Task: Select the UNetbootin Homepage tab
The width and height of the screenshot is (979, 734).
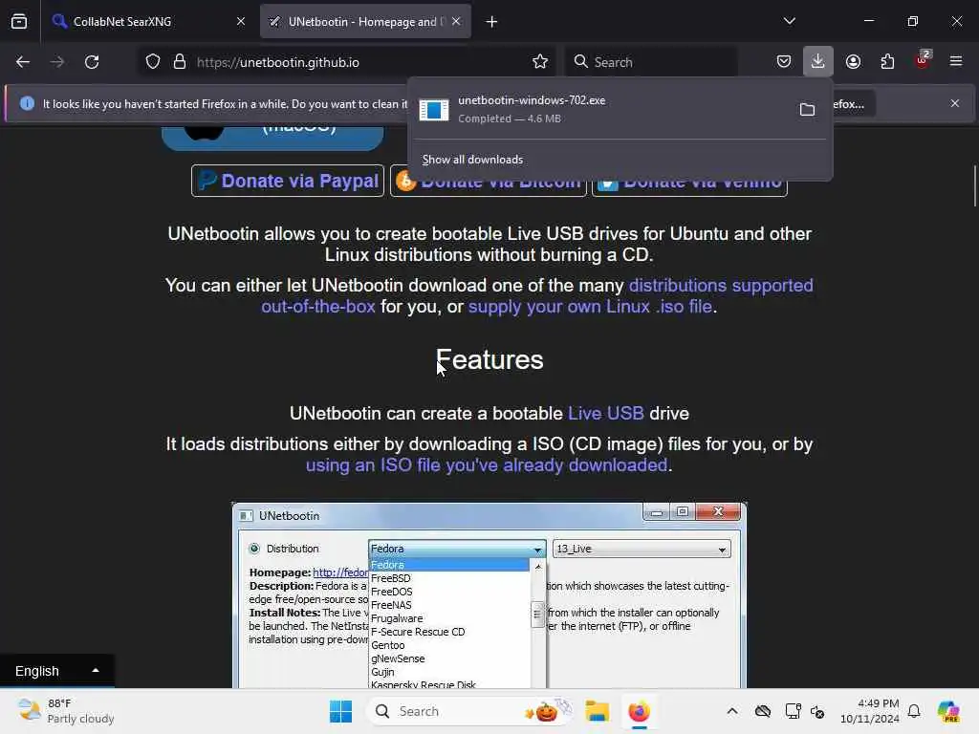Action: (365, 21)
